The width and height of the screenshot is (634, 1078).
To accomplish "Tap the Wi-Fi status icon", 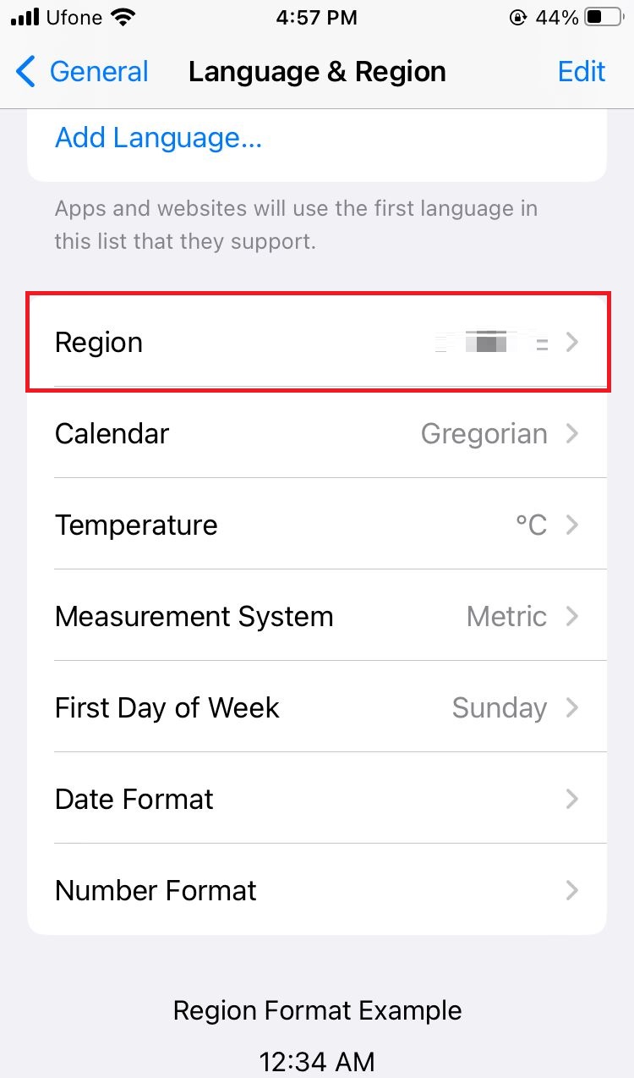I will (123, 18).
